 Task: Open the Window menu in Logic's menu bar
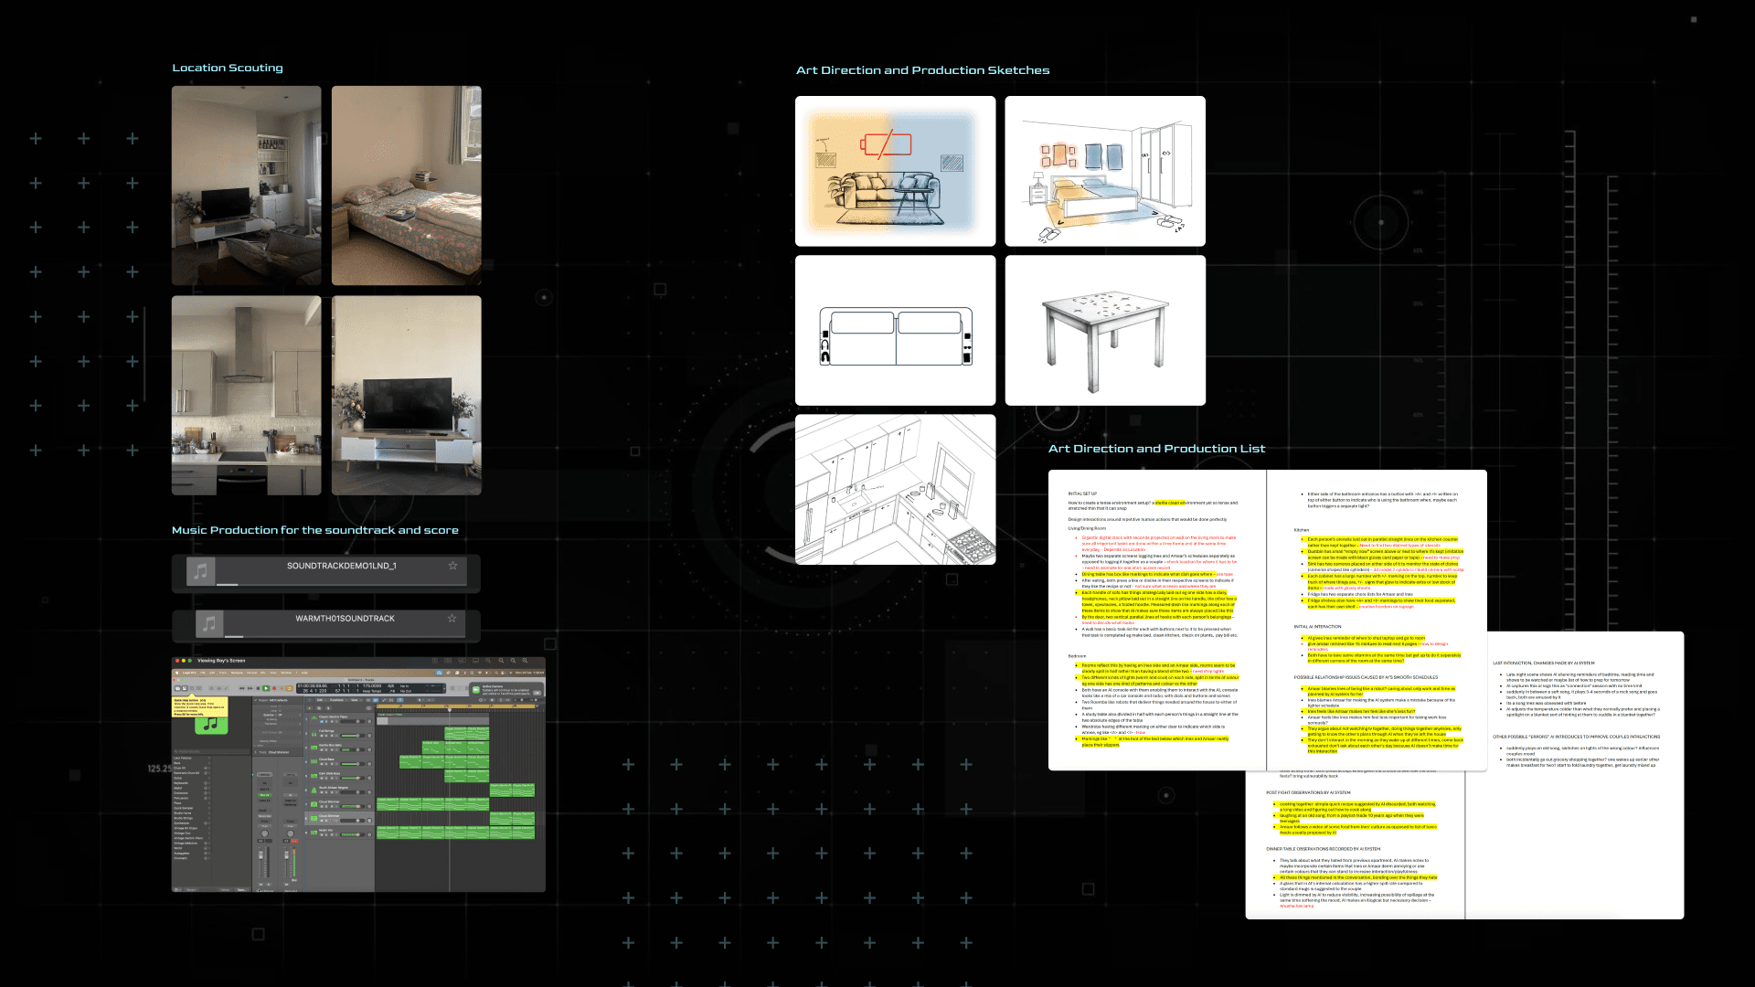pyautogui.click(x=286, y=673)
